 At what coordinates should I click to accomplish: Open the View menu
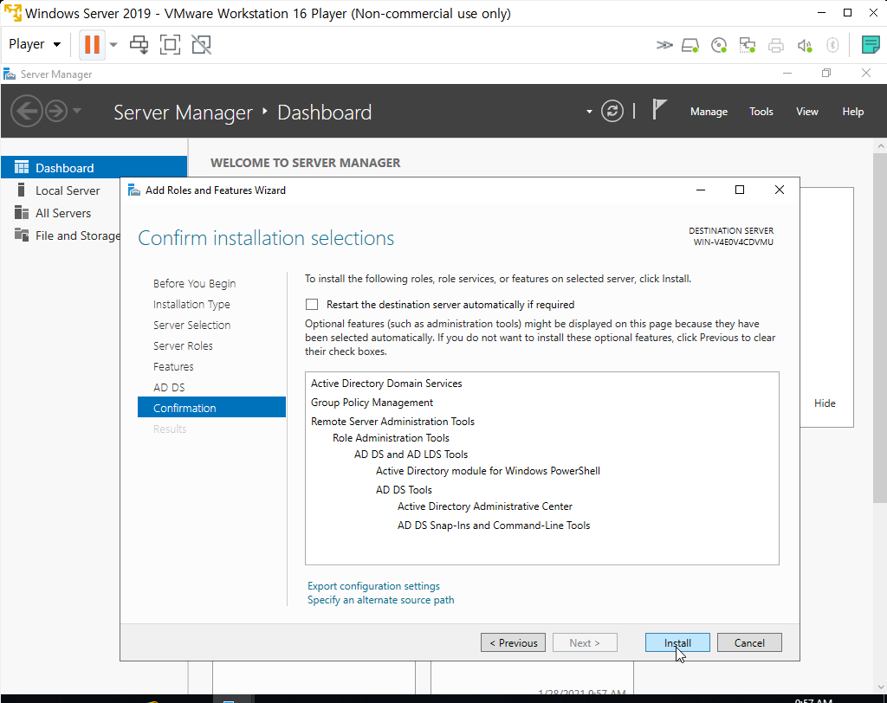(806, 112)
